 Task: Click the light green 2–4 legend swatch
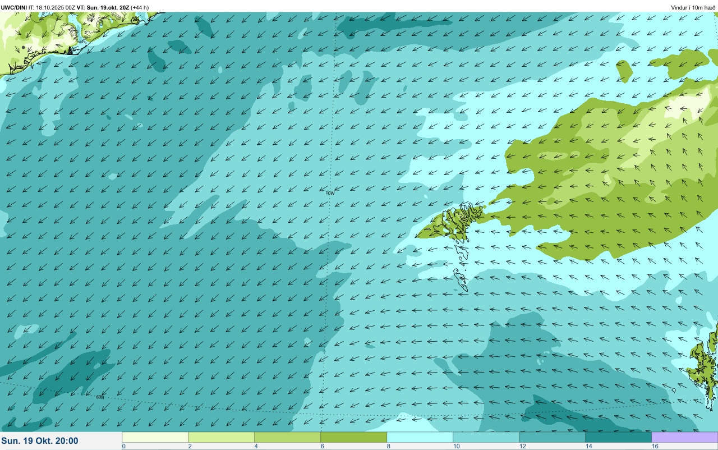point(222,437)
